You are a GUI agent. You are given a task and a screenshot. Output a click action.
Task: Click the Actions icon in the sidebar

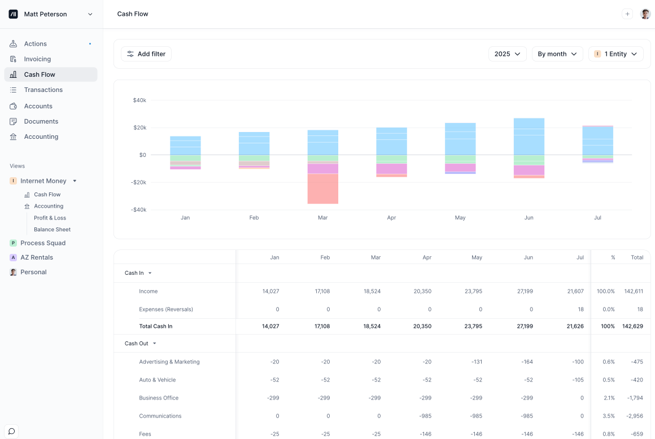(14, 44)
